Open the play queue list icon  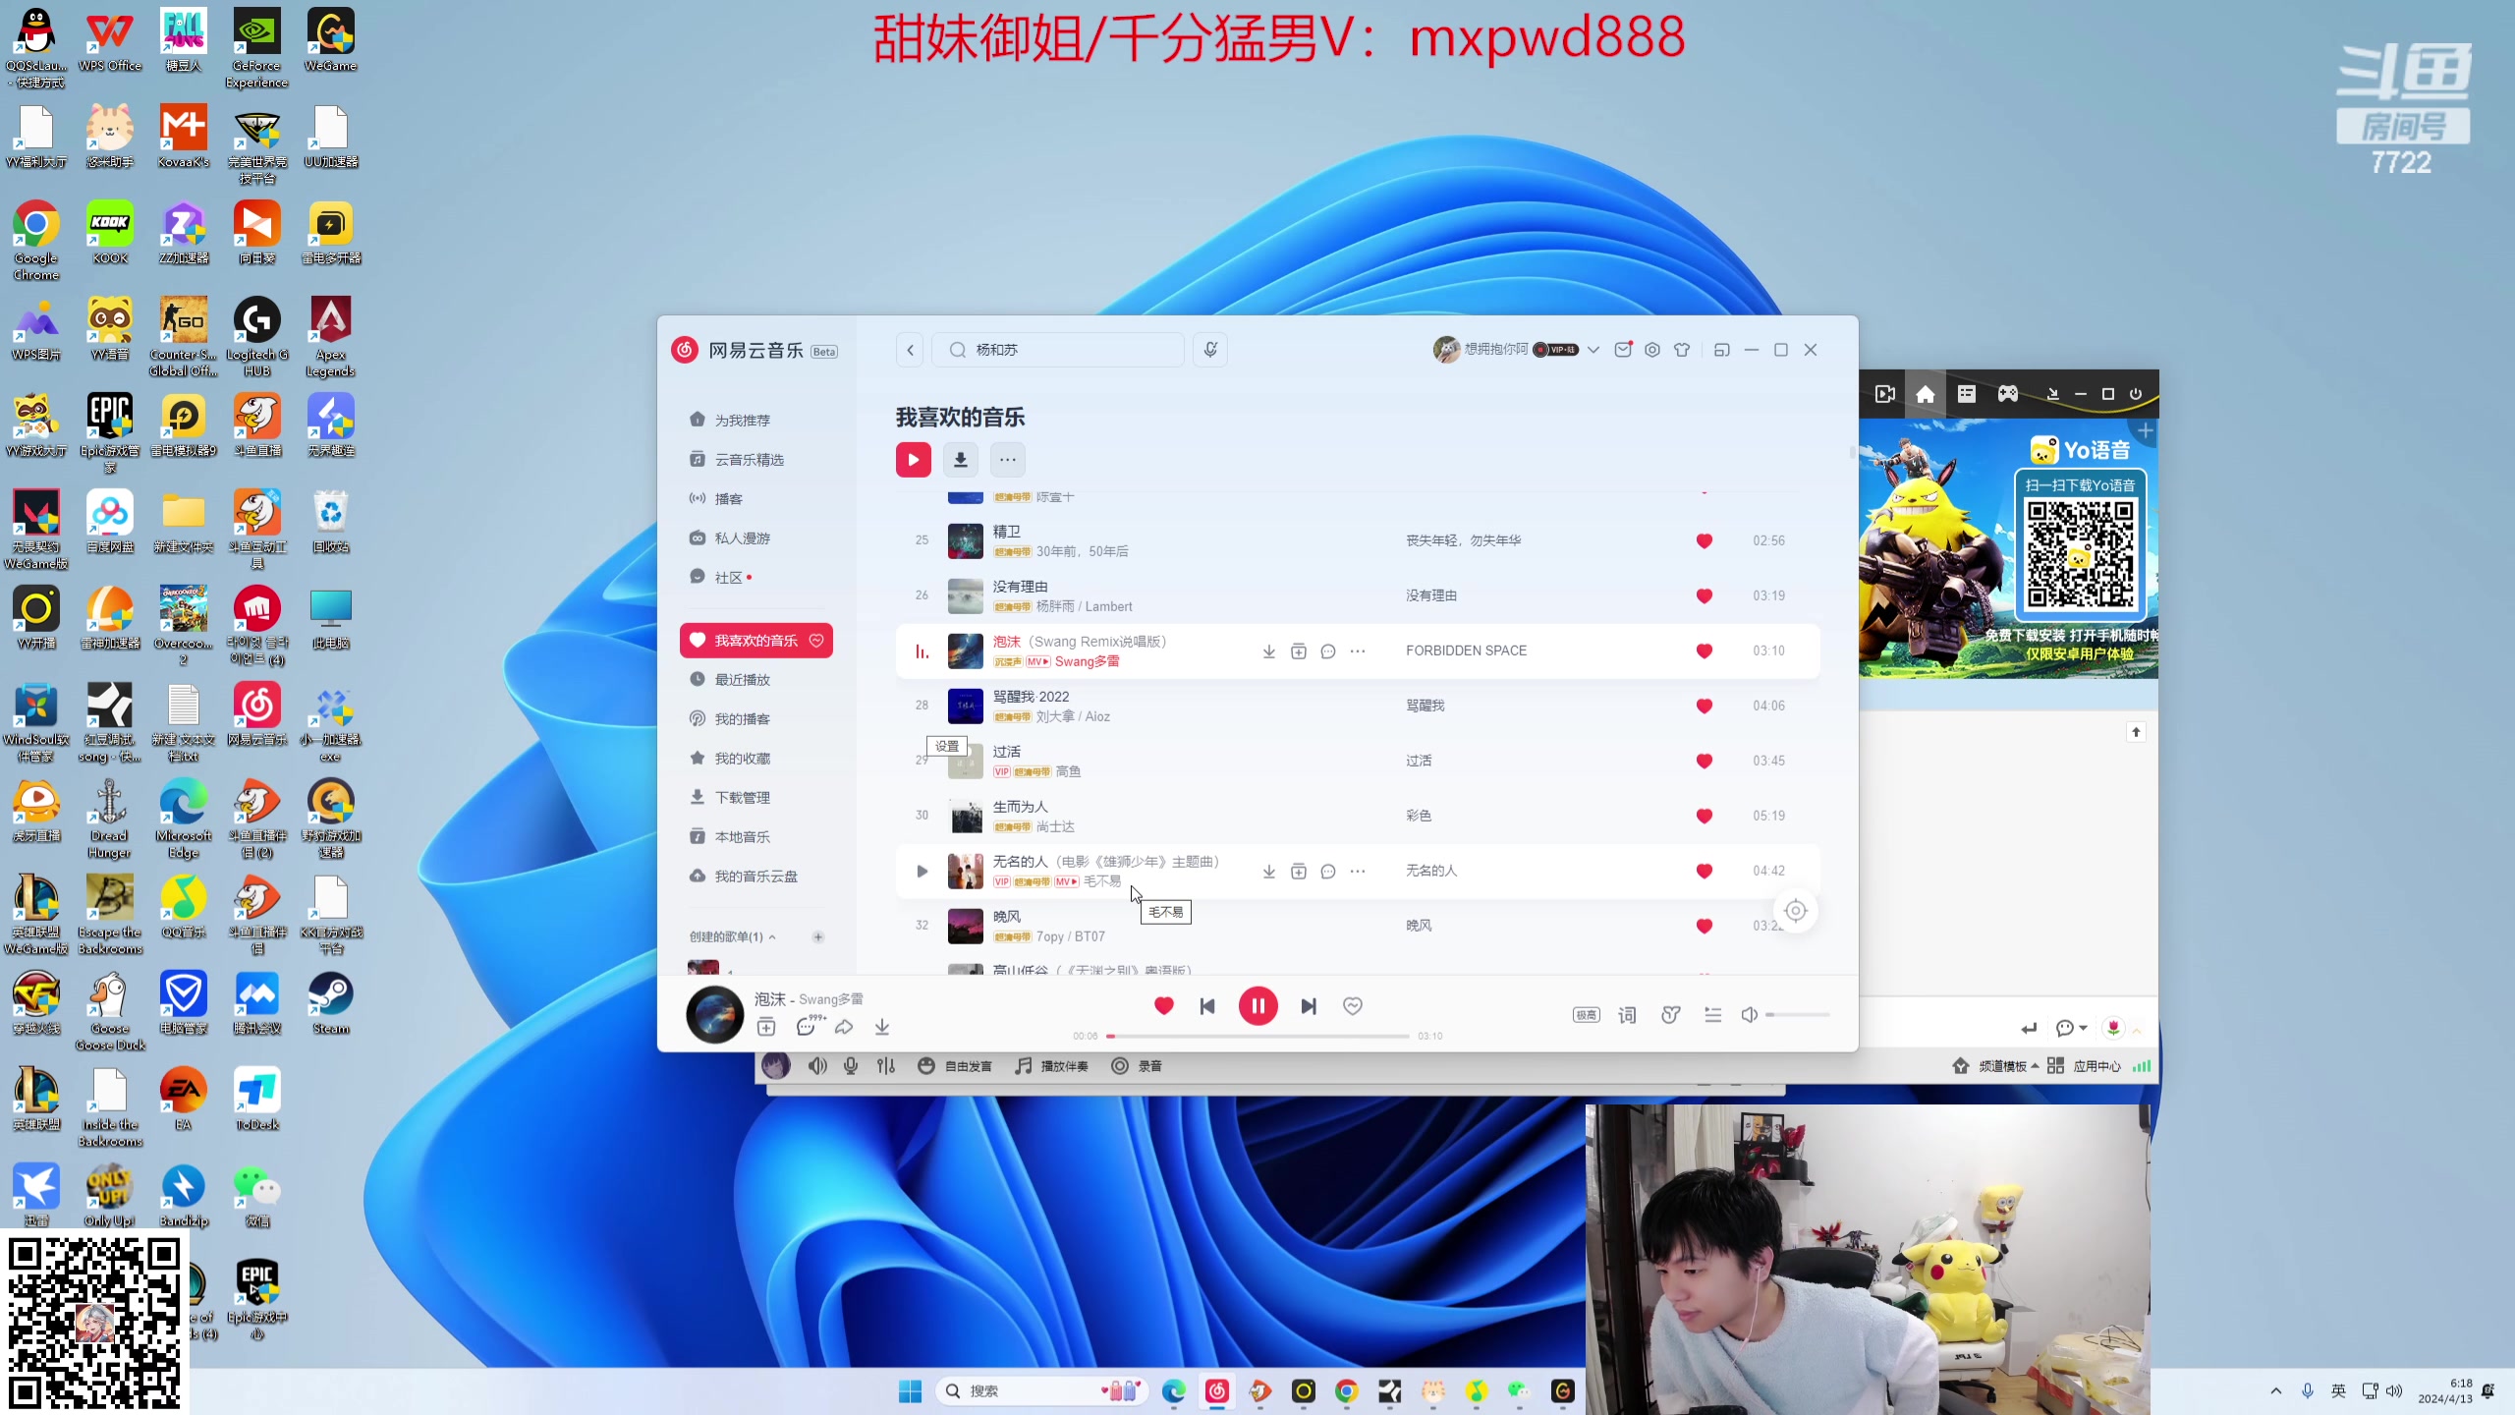coord(1712,1014)
